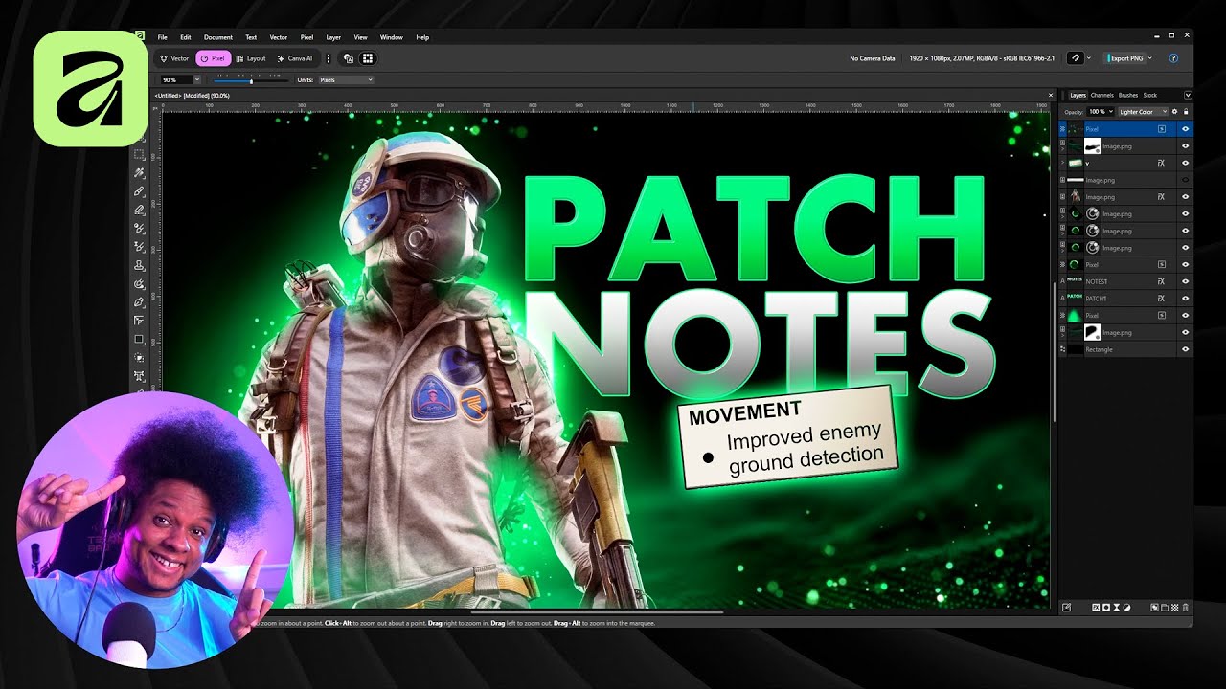The image size is (1226, 689).
Task: Open the three-dot more options menu
Action: [329, 58]
